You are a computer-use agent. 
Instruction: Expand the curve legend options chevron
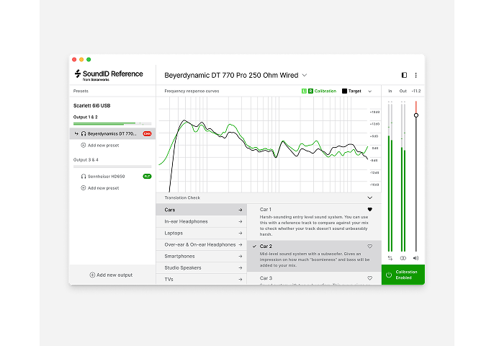[x=370, y=92]
